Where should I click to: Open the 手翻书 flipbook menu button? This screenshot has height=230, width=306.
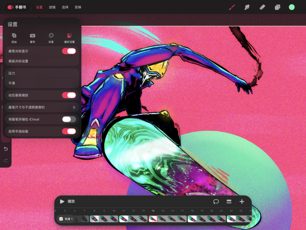click(17, 7)
